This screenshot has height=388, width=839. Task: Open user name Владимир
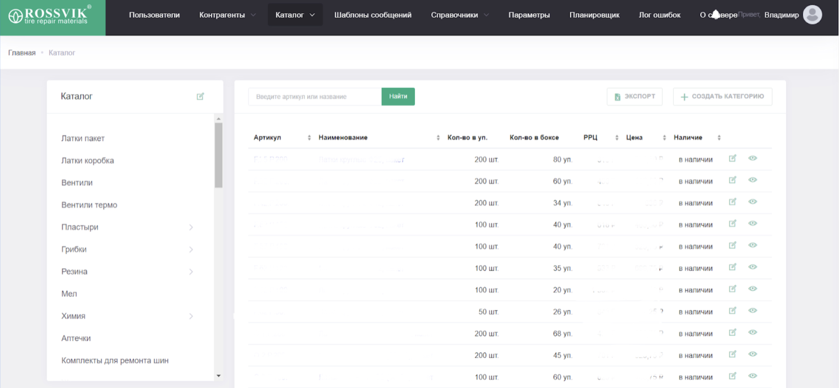[781, 15]
